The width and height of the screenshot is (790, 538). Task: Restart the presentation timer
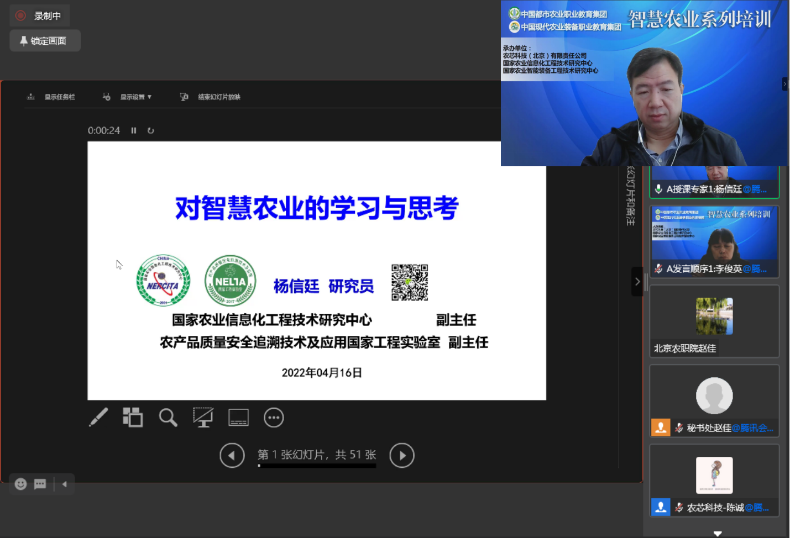(x=150, y=131)
